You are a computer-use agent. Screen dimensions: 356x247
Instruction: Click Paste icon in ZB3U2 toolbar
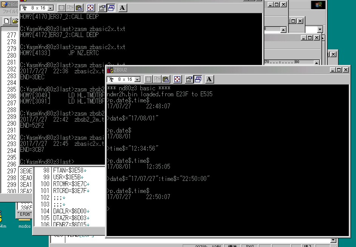pos(166,79)
